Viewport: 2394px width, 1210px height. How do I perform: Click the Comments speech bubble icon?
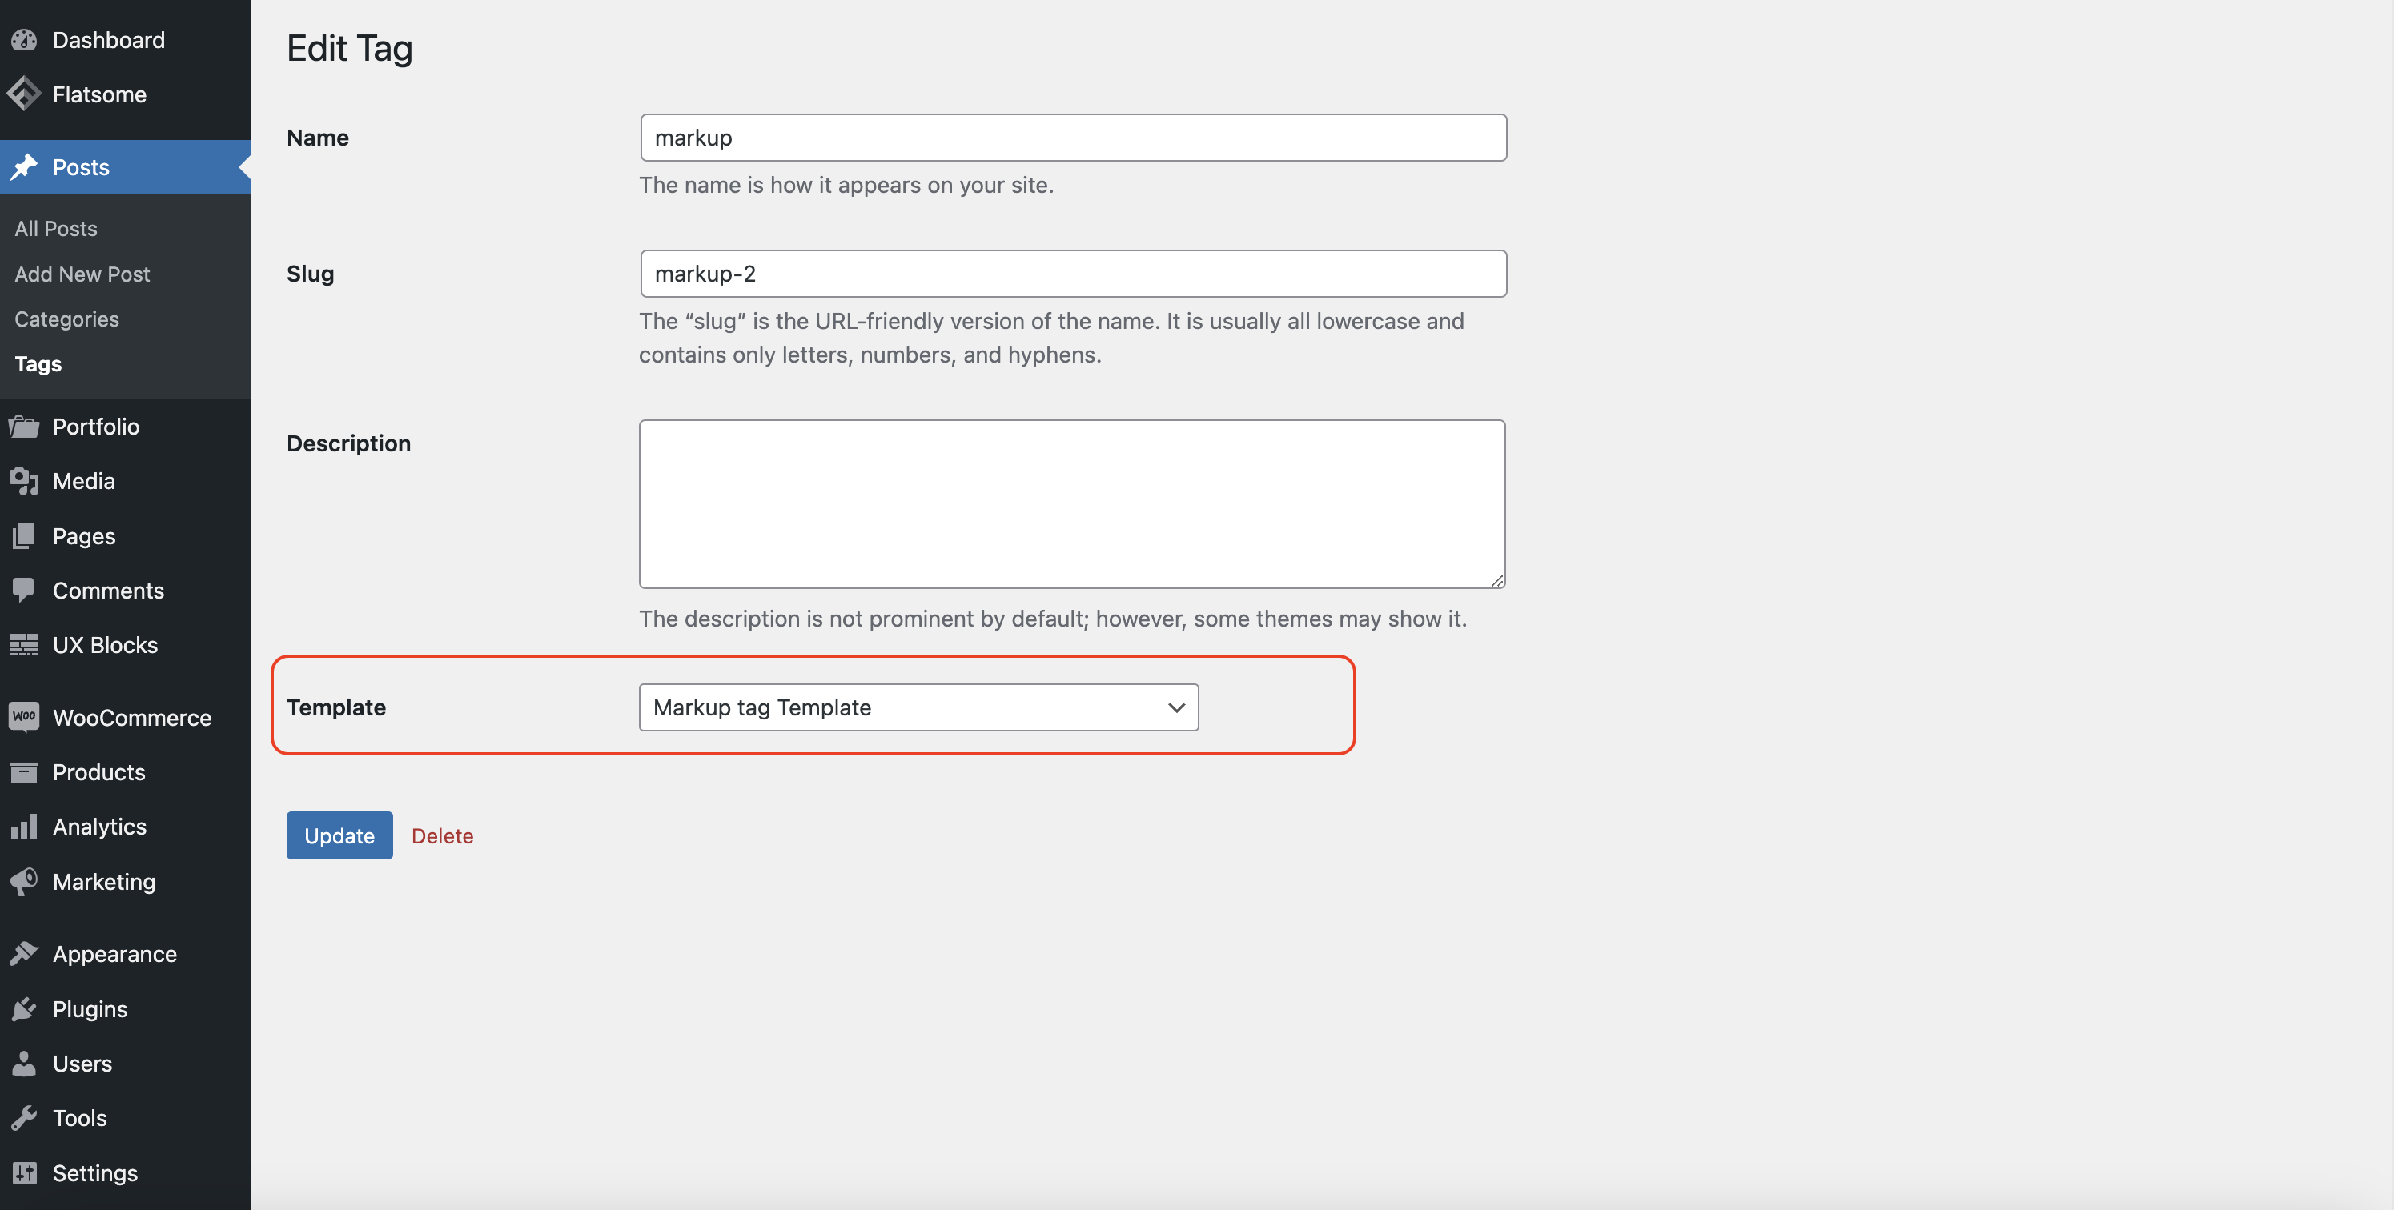[24, 590]
